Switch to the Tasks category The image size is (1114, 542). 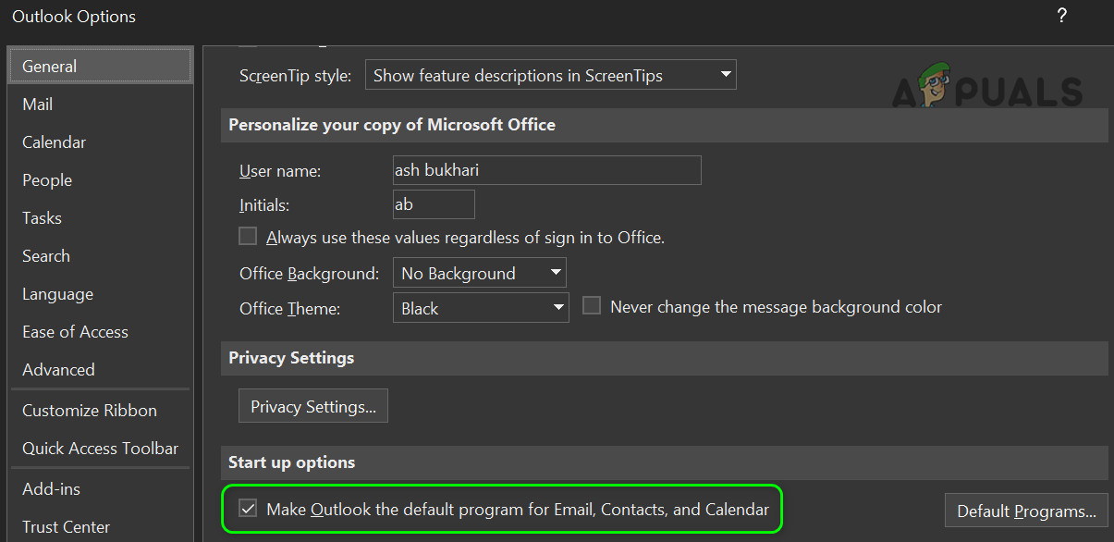(x=42, y=218)
